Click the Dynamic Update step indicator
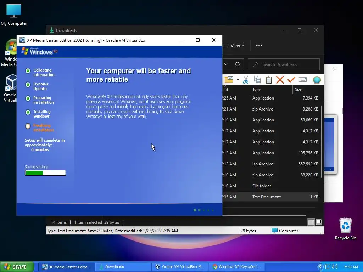 [x=28, y=85]
